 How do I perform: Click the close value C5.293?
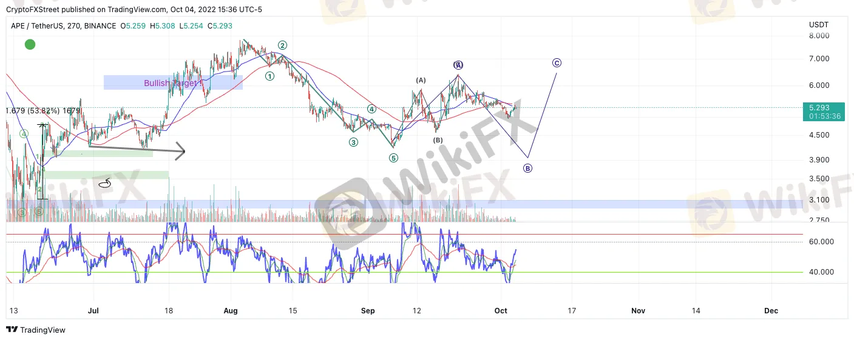click(220, 26)
